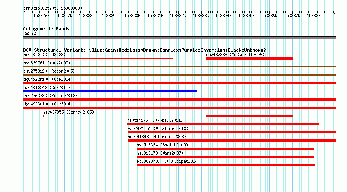Select the red dgv4923n100 loss bar
This screenshot has height=192, width=347.
pyautogui.click(x=179, y=108)
